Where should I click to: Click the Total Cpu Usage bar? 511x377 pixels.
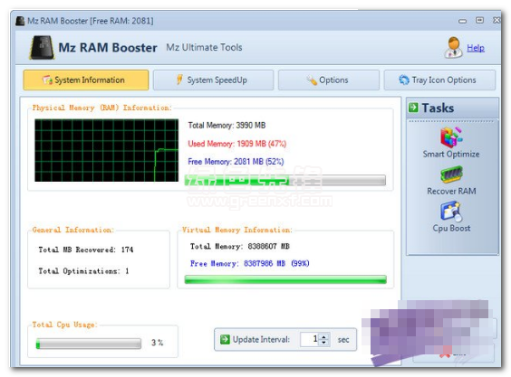(89, 344)
